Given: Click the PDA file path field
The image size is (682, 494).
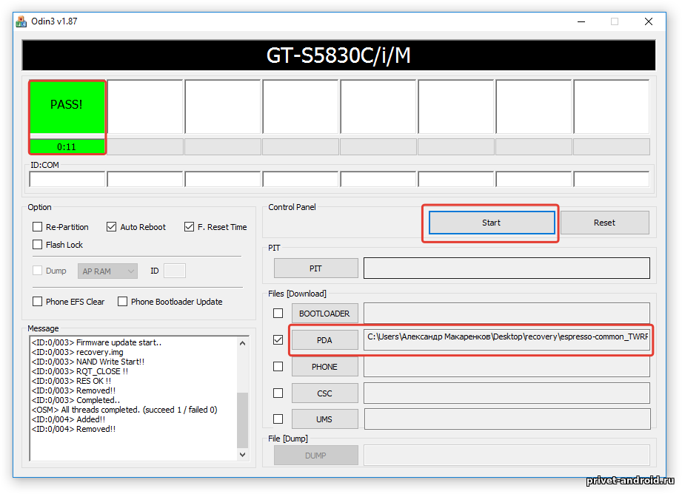Looking at the screenshot, I should (507, 339).
